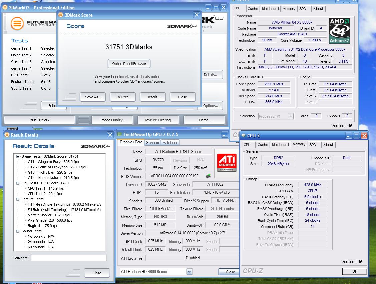376x284 pixels.
Task: Minimize the front CPU-Z window
Action: [349, 136]
